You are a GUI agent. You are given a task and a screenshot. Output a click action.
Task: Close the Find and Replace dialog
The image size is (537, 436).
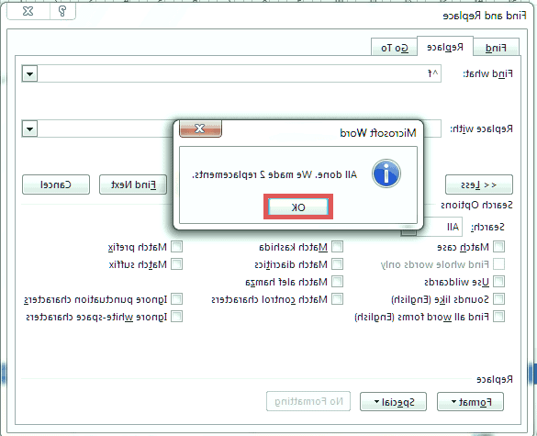click(28, 11)
